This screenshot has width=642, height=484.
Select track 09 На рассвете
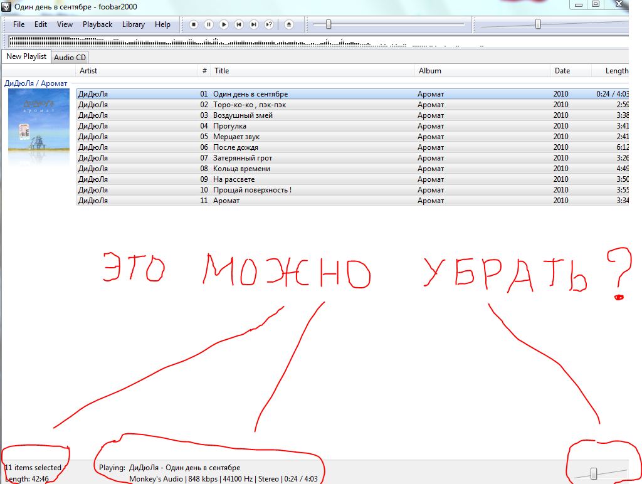tap(352, 179)
